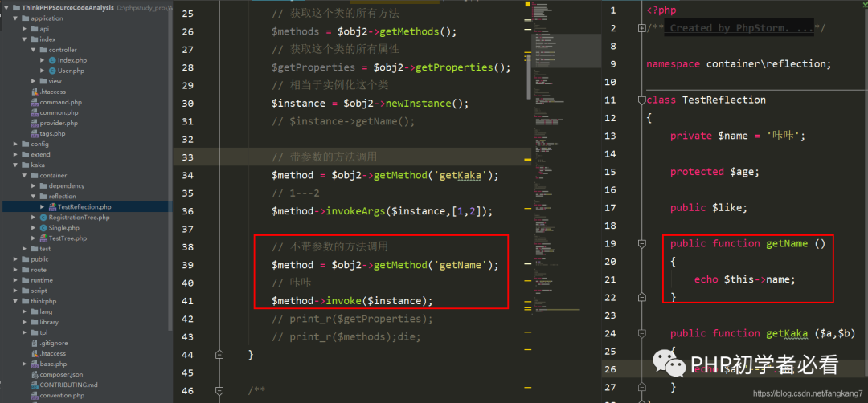The height and width of the screenshot is (403, 868).
Task: Click the TestReflection class name in right editor
Action: [x=724, y=100]
